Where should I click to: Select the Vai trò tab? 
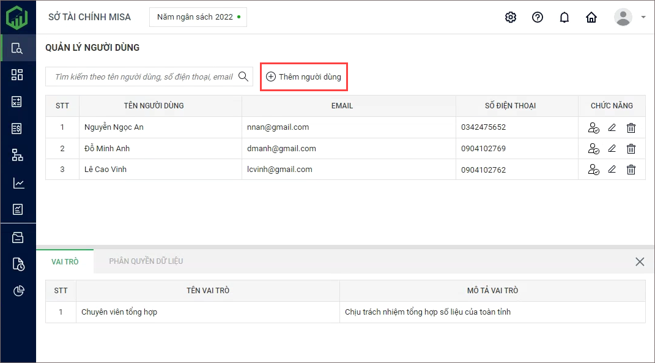(65, 261)
